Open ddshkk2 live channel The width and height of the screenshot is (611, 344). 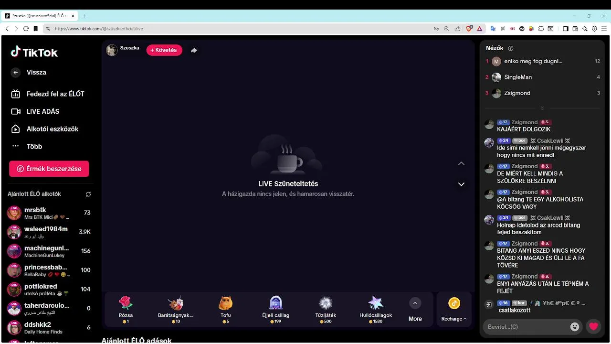point(49,328)
